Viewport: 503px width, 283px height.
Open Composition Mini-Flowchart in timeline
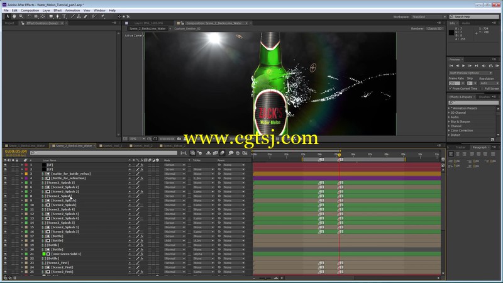(x=184, y=153)
